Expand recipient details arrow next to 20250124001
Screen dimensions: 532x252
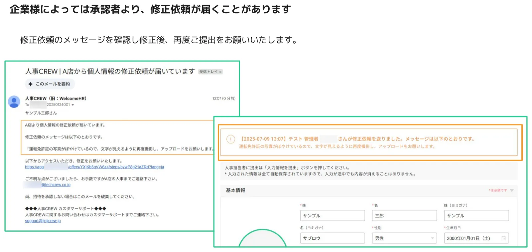[x=73, y=105]
